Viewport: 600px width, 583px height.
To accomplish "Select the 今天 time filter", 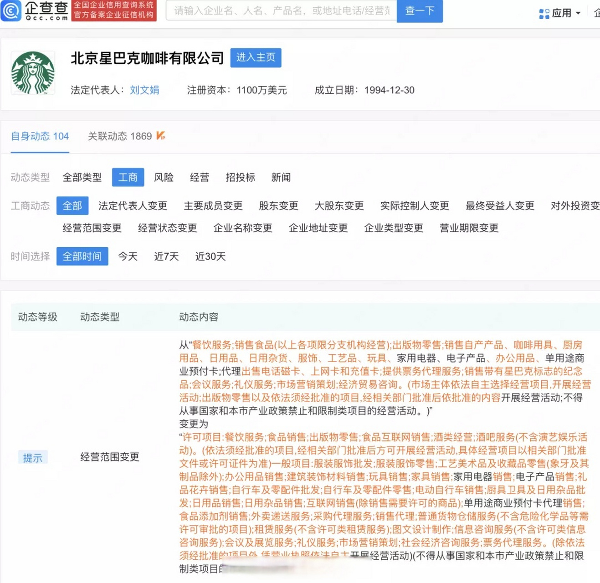I will point(128,256).
